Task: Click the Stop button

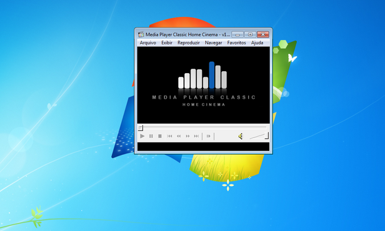Action: [x=160, y=136]
